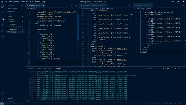Activate the index.html editor tab
The width and height of the screenshot is (186, 105).
[x=143, y=6]
